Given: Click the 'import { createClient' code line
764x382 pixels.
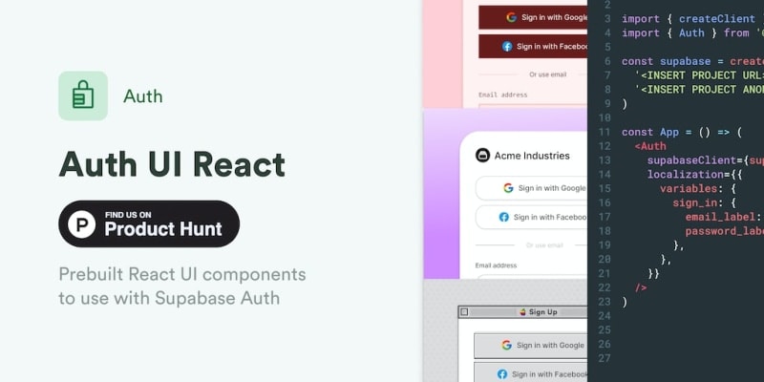Looking at the screenshot, I should point(692,19).
